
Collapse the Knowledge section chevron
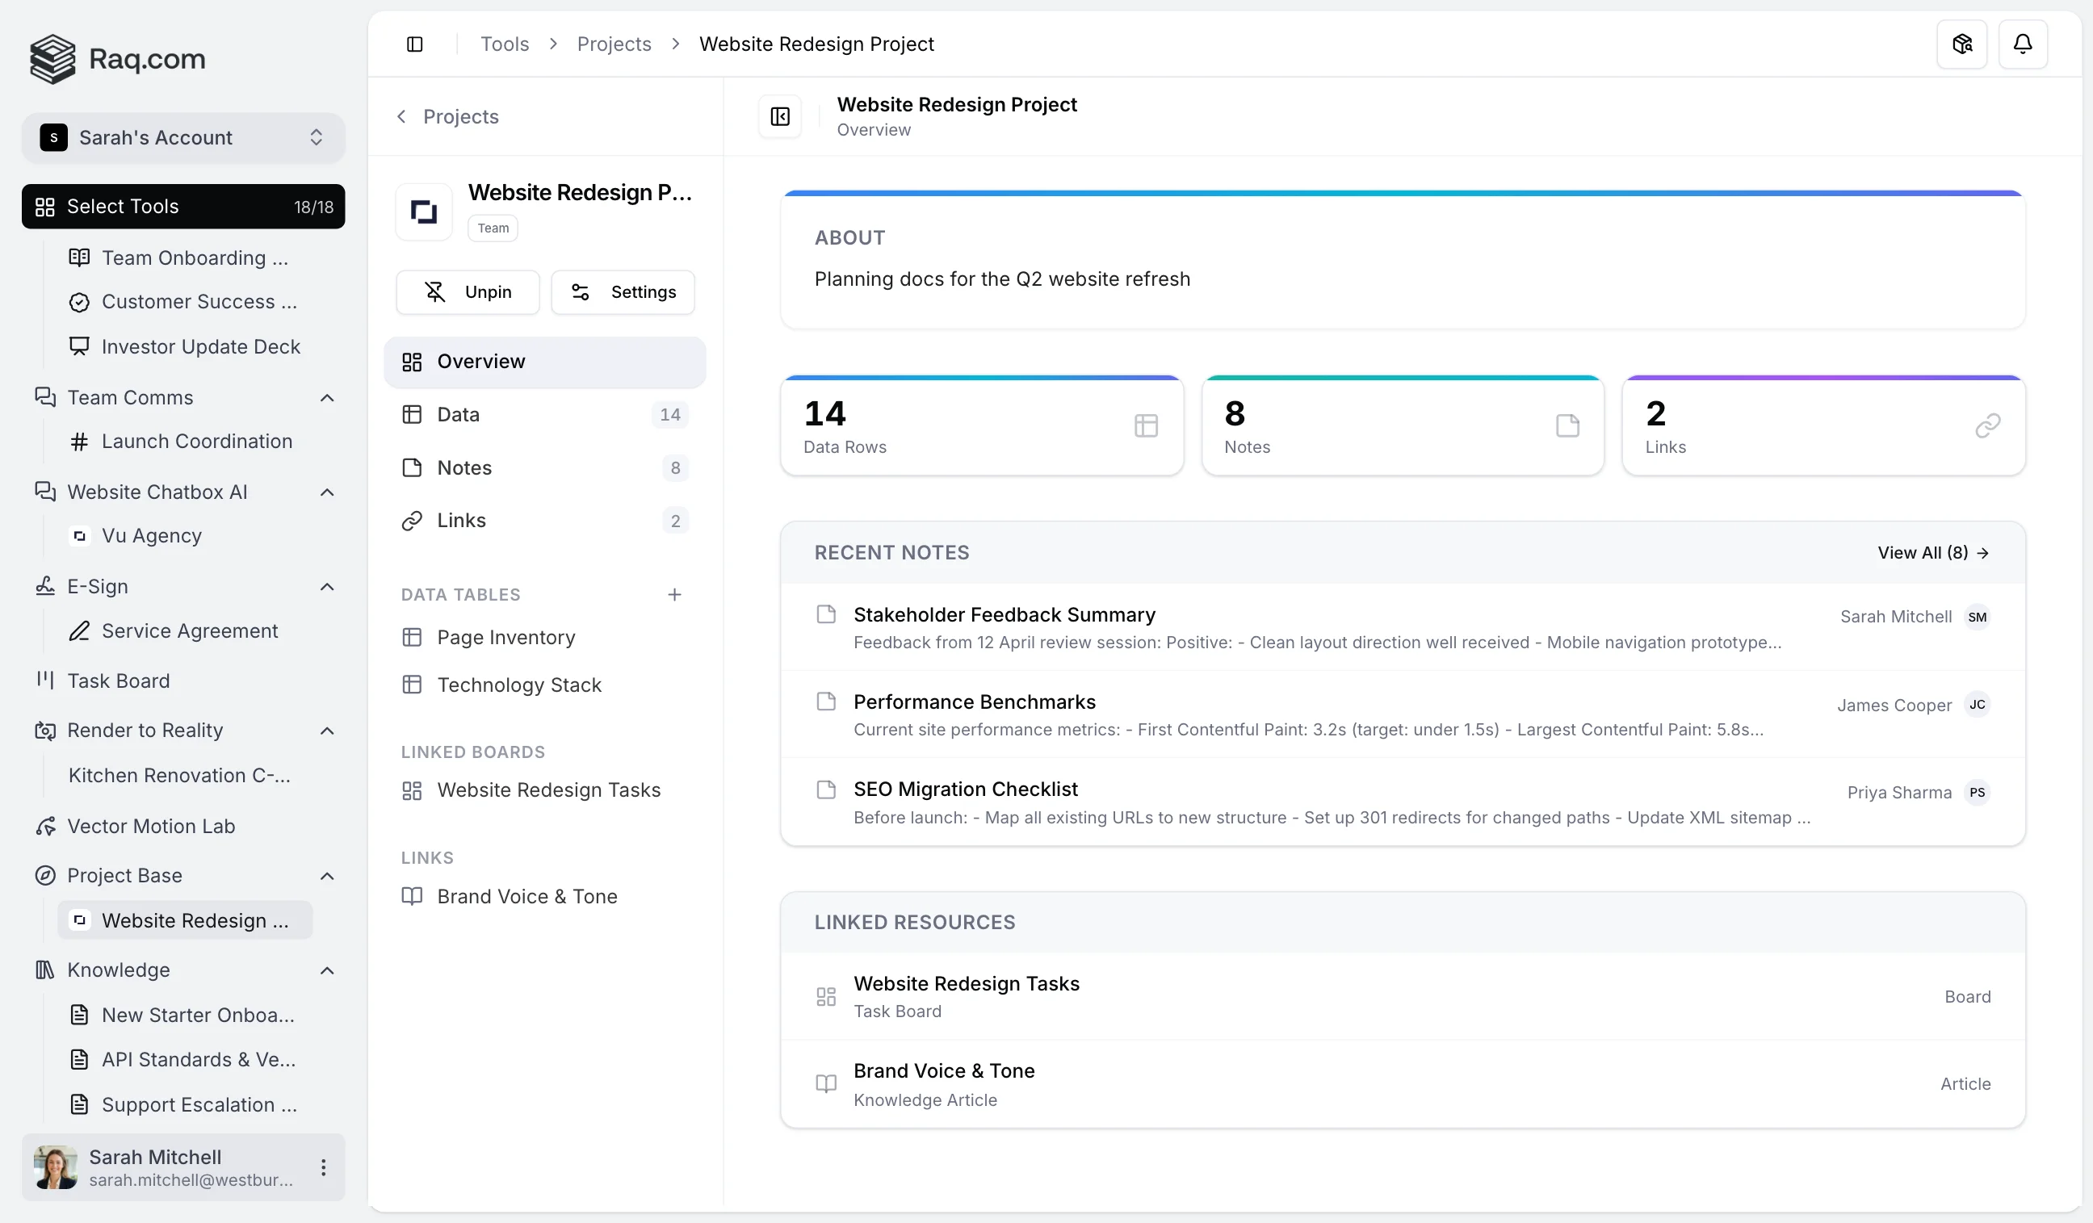(x=327, y=970)
